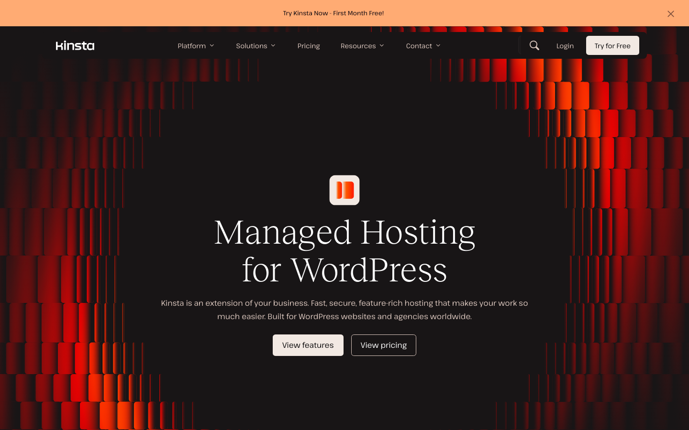Click the arrow beside Solutions
This screenshot has width=689, height=430.
pyautogui.click(x=273, y=46)
